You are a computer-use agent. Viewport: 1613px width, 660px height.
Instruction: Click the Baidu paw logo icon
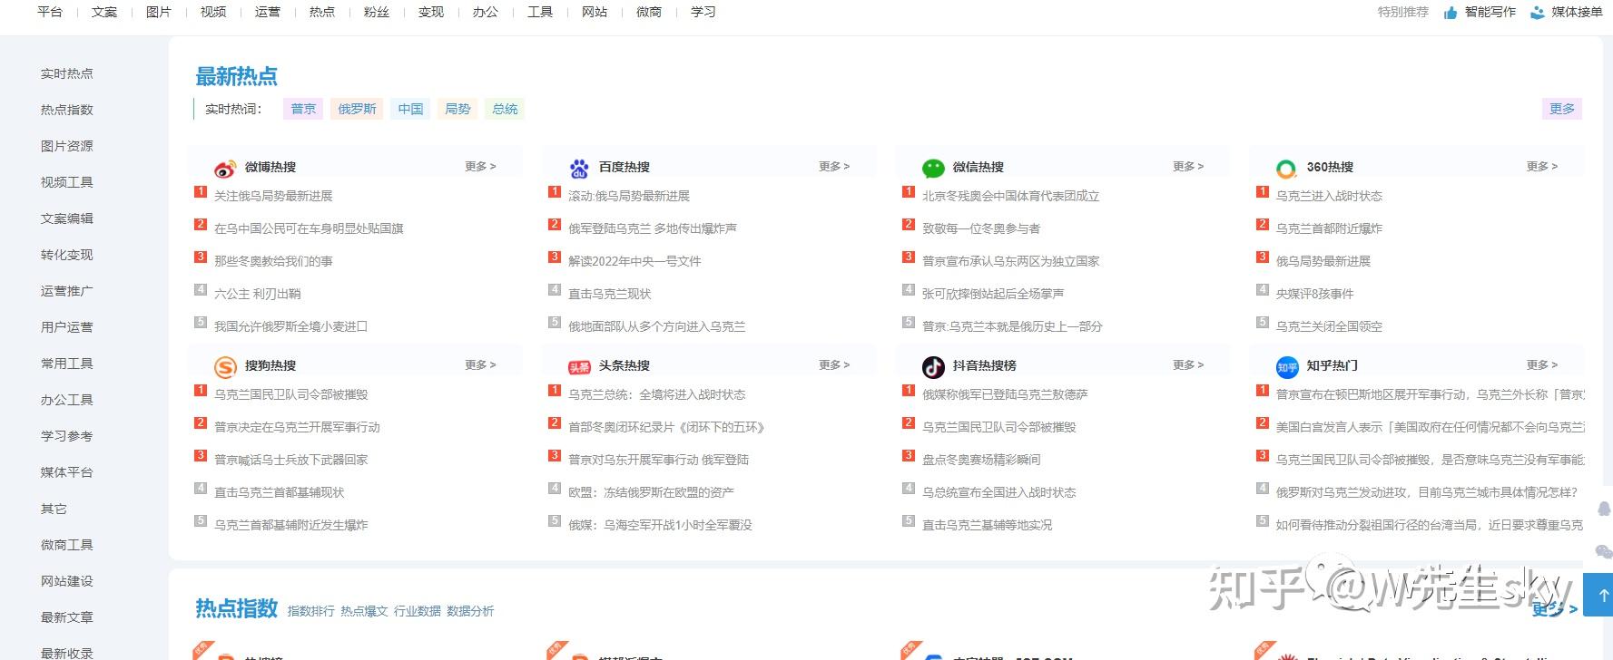[x=579, y=169]
